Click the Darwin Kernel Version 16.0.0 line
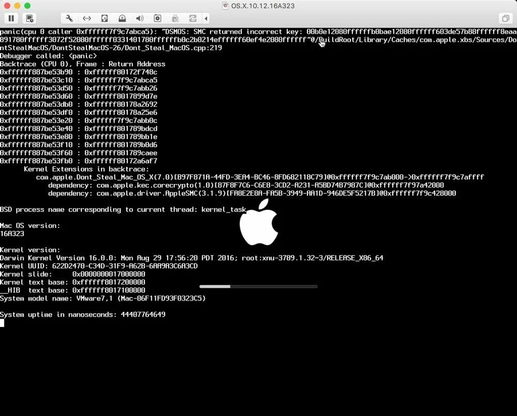Screen dimensions: 517x416 point(191,258)
